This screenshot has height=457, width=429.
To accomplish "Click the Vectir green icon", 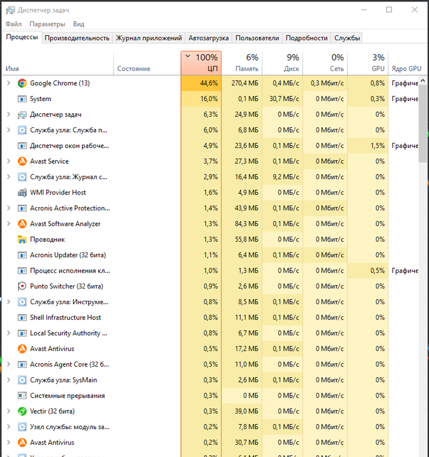I will pos(22,412).
